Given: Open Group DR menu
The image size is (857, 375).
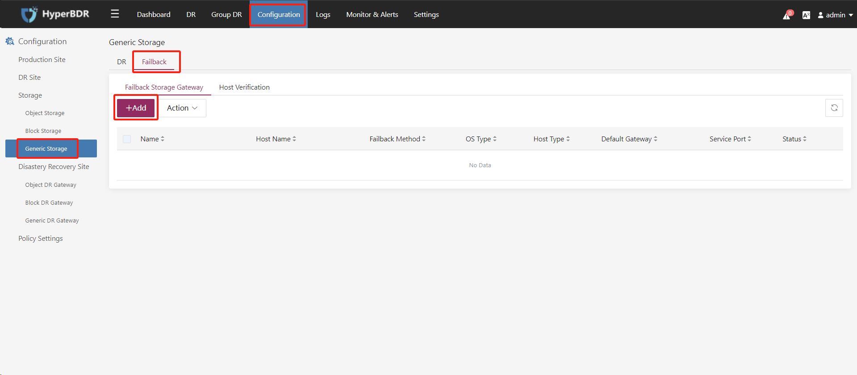Looking at the screenshot, I should click(226, 14).
